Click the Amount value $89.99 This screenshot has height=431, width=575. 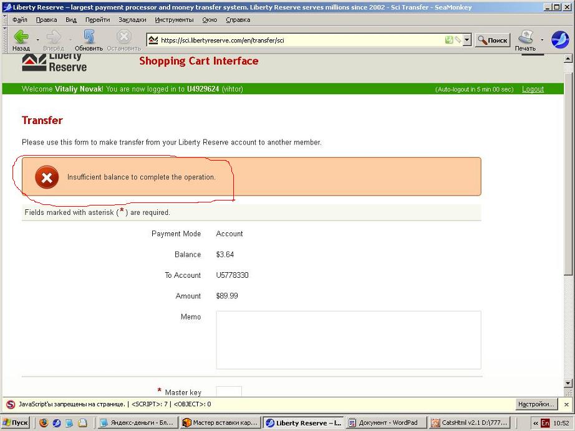pos(227,296)
